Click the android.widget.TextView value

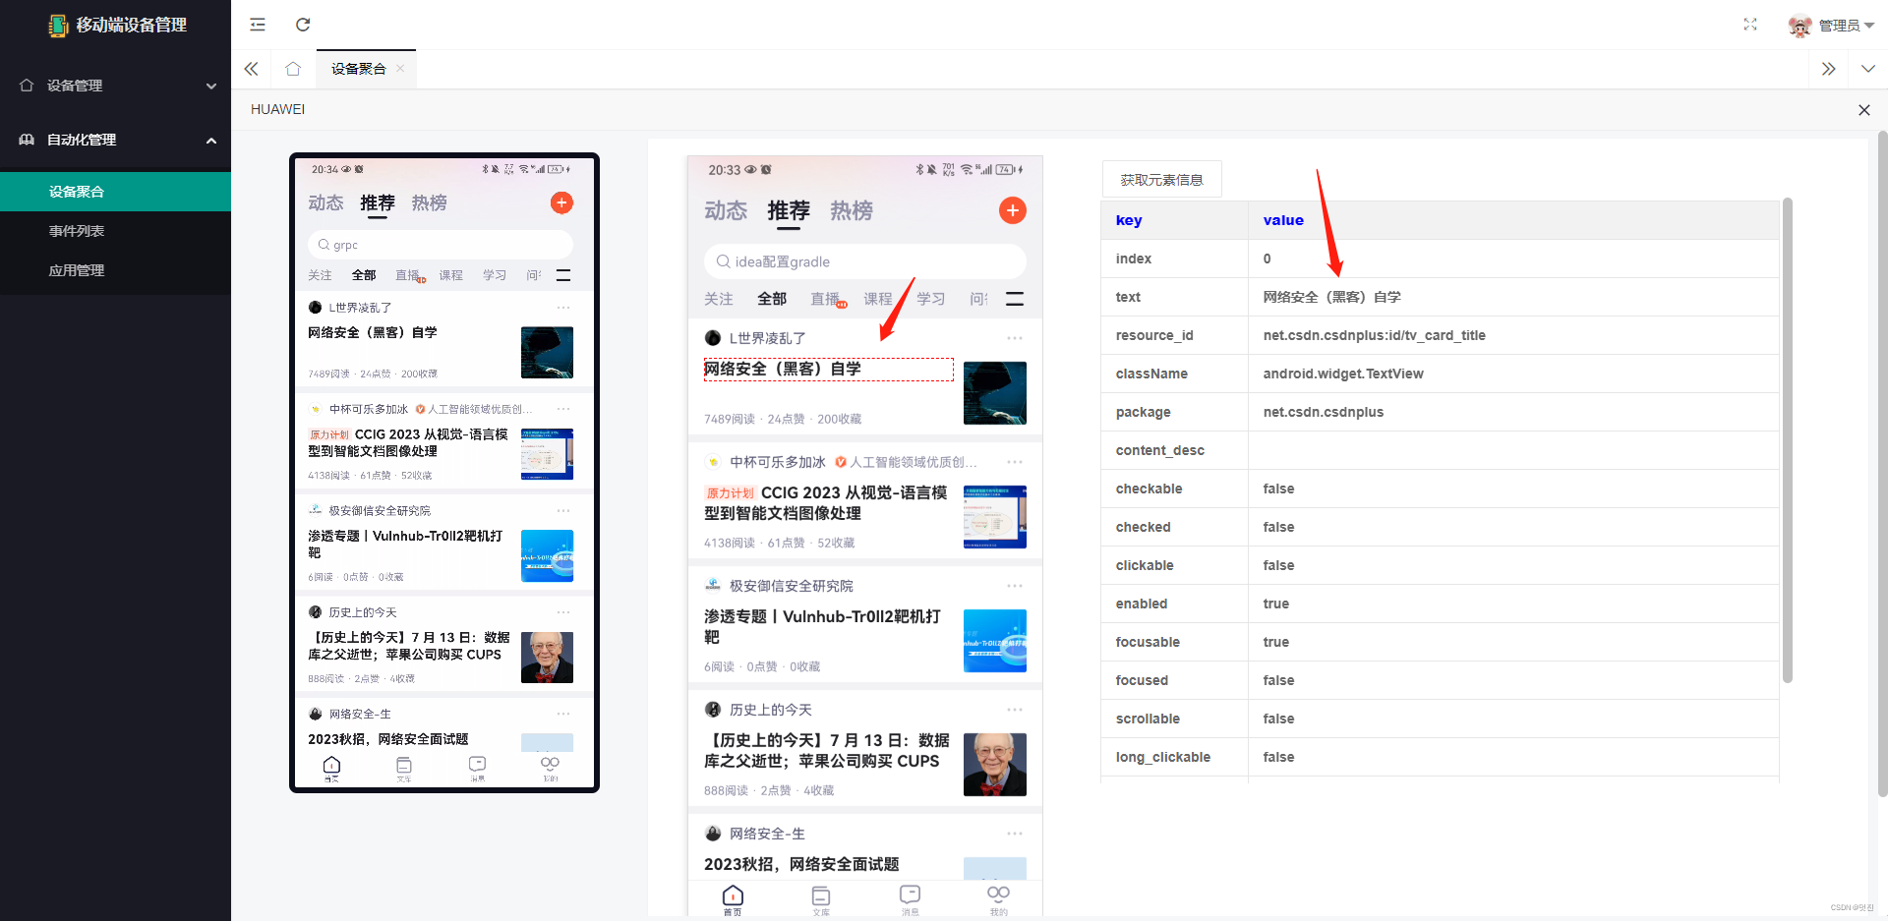[x=1343, y=374]
